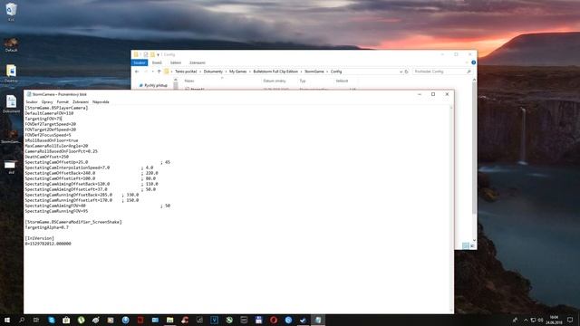Sort by Název column header
Viewport: 580px width, 326px height.
coord(189,81)
